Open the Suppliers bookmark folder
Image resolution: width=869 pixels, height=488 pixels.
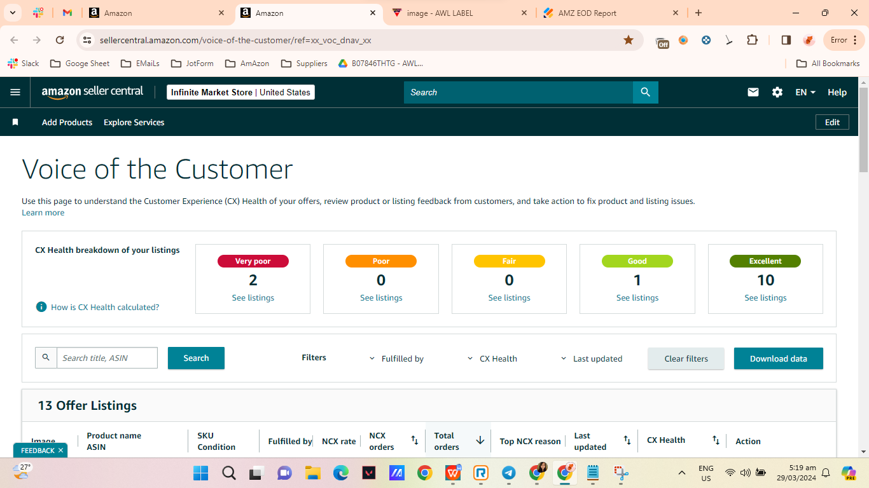click(x=304, y=64)
